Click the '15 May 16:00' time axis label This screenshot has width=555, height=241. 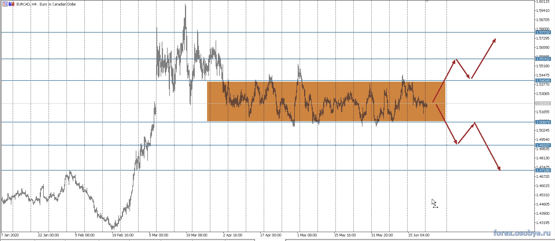[345, 235]
